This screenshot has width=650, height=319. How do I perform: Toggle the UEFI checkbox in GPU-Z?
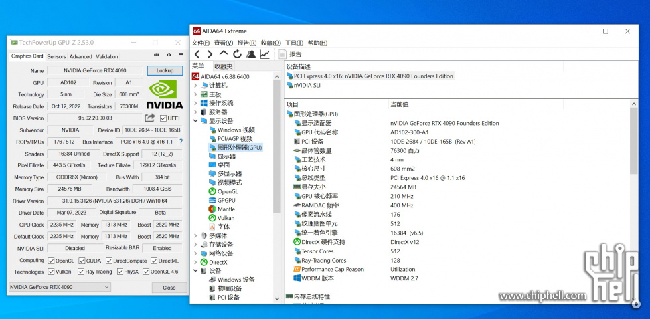(163, 118)
